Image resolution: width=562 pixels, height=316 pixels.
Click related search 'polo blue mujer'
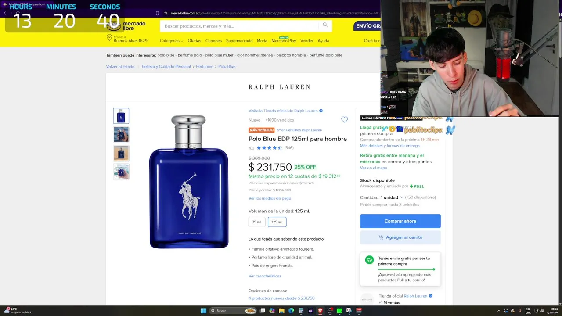coord(220,55)
